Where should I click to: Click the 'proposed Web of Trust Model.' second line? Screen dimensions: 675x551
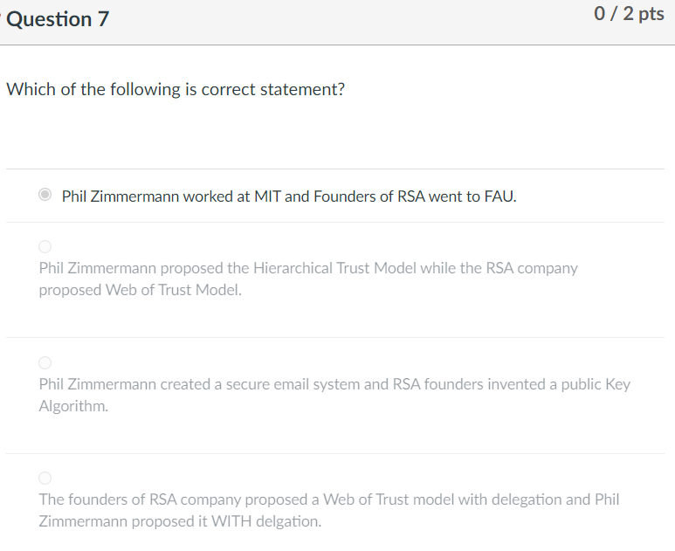tap(140, 290)
